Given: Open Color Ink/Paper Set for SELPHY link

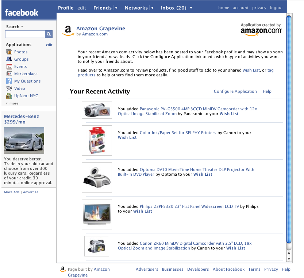Looking at the screenshot, I should [178, 133].
